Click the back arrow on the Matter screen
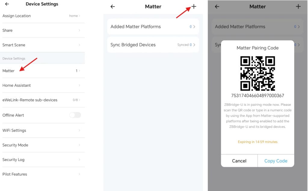This screenshot has width=308, height=191. point(112,6)
